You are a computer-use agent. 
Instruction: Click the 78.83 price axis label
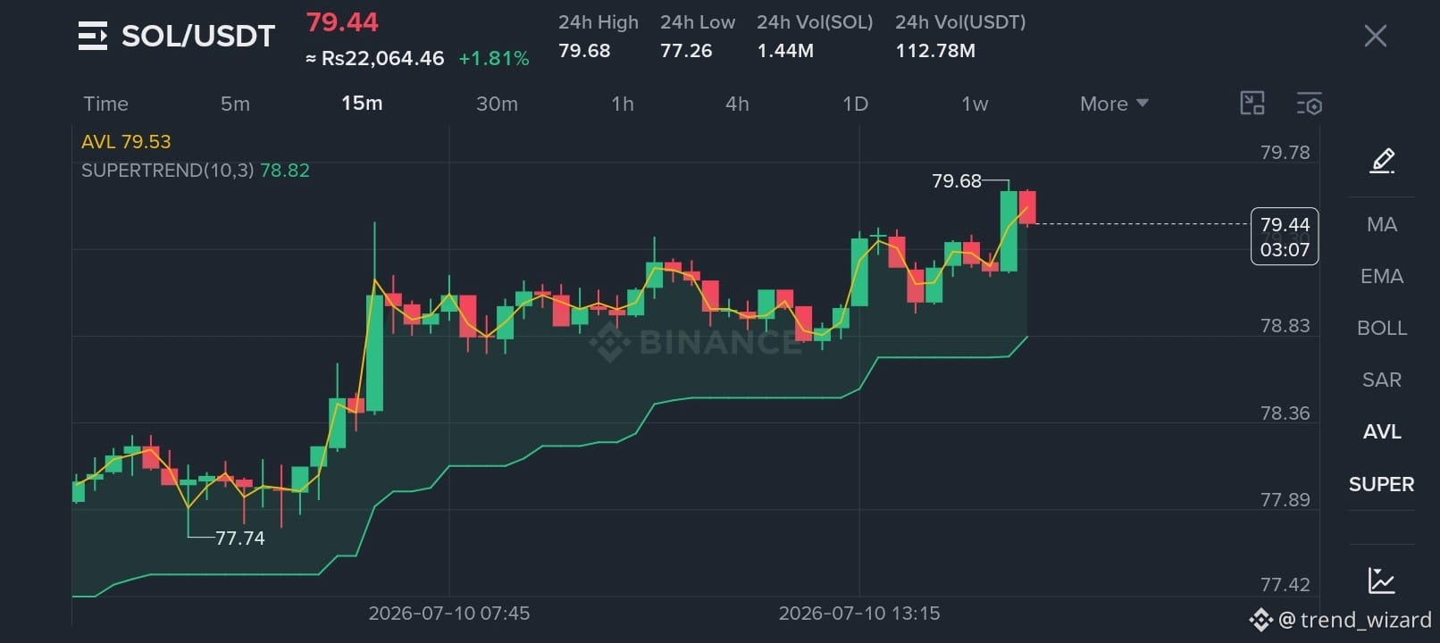[x=1285, y=326]
